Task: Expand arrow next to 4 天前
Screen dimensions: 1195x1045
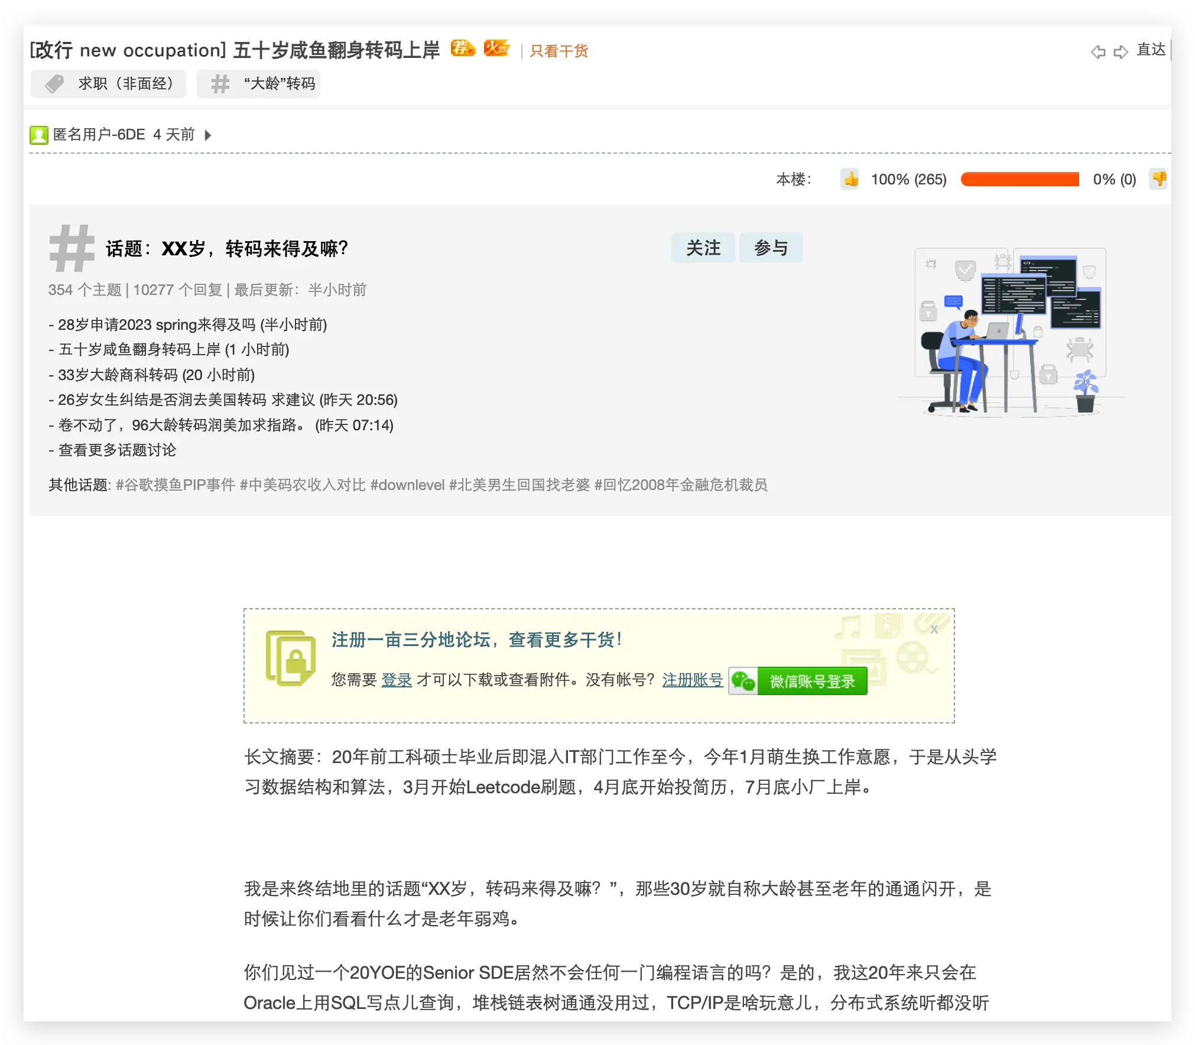Action: pyautogui.click(x=207, y=135)
